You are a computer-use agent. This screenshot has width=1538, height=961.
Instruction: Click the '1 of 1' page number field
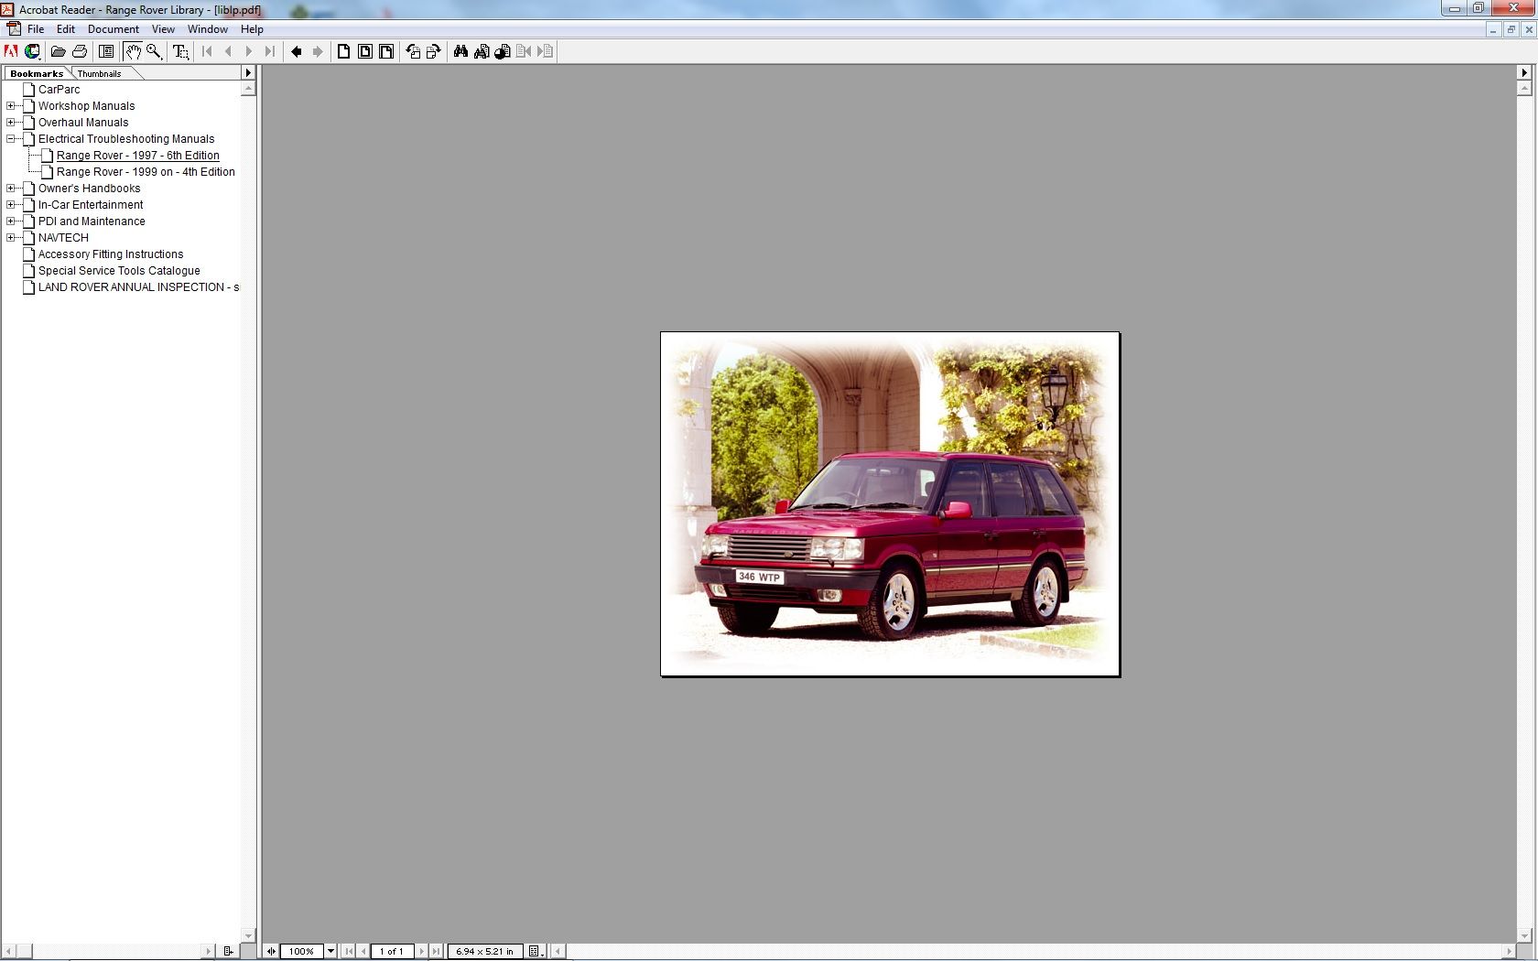pos(392,951)
